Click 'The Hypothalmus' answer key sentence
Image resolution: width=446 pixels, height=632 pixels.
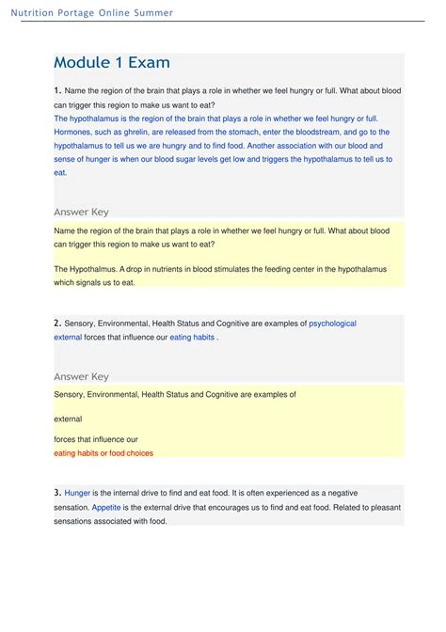click(x=220, y=276)
